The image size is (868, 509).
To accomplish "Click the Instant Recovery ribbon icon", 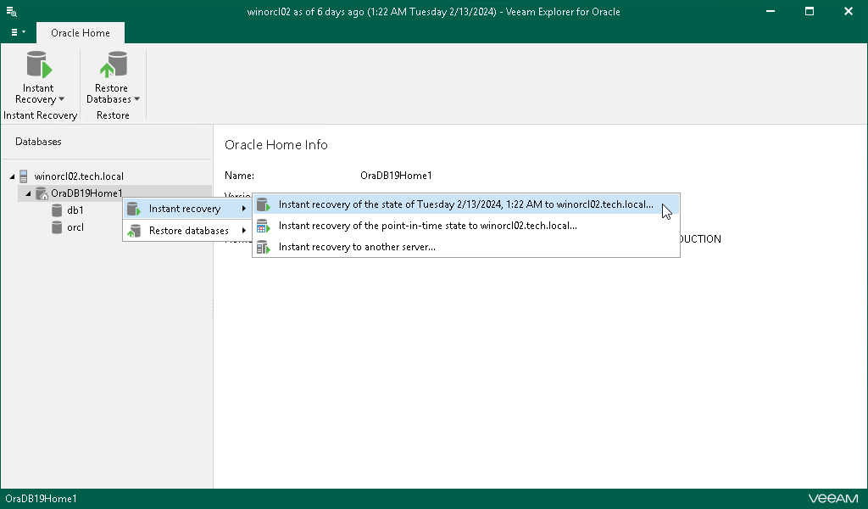I will (x=38, y=66).
